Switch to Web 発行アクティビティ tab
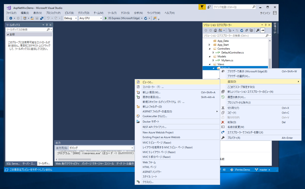 click(67, 164)
